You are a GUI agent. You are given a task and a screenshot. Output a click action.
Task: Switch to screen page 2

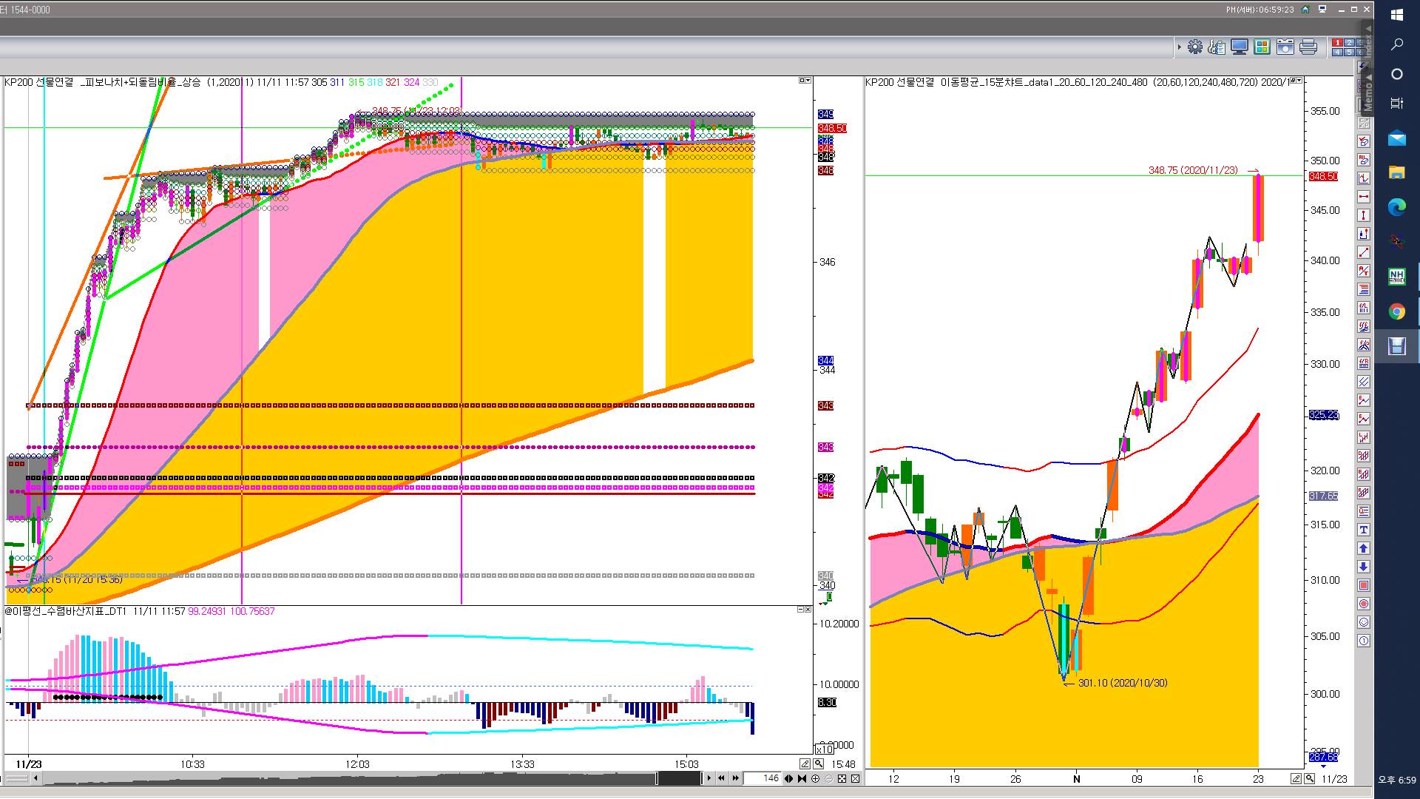(1349, 43)
